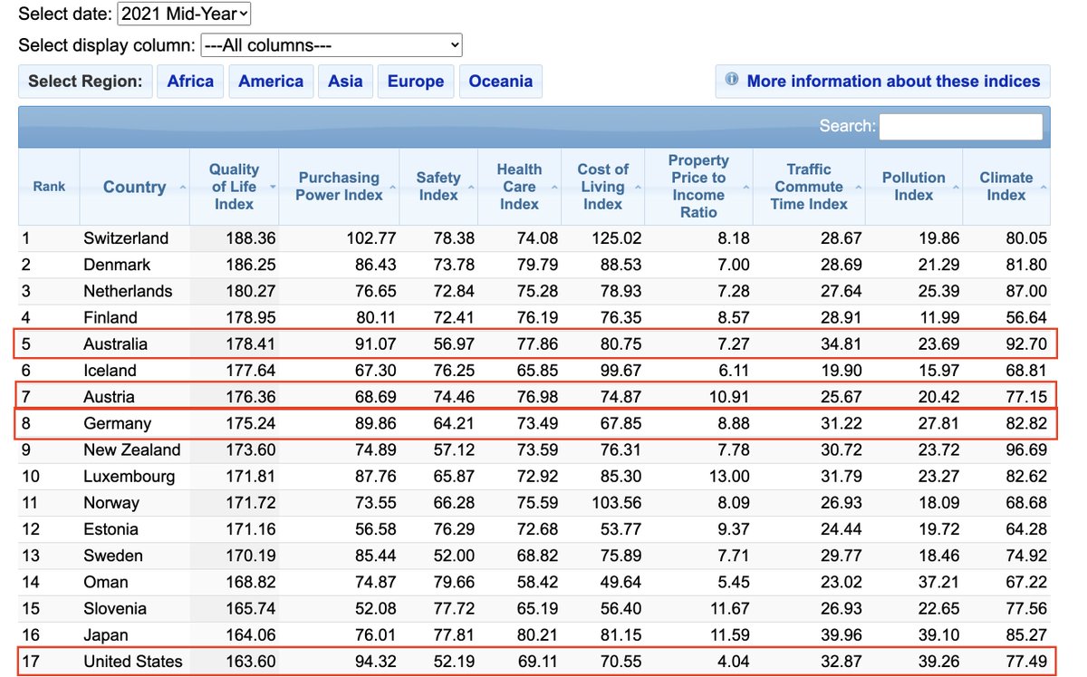Sort table by Rank column
This screenshot has width=1087, height=677.
[x=49, y=187]
